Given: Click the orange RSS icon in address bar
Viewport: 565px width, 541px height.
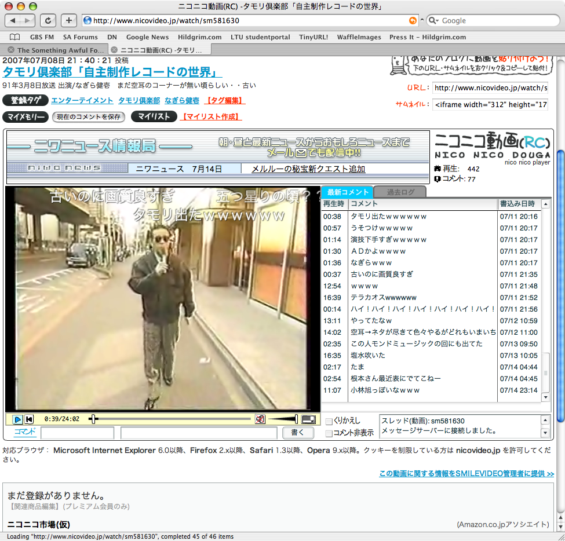Looking at the screenshot, I should (x=413, y=20).
